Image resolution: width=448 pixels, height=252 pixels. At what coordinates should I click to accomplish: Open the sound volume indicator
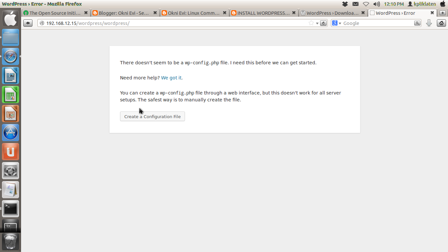click(x=377, y=4)
